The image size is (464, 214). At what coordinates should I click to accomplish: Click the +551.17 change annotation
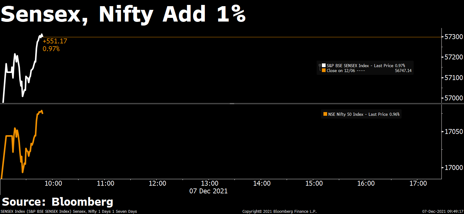click(55, 41)
